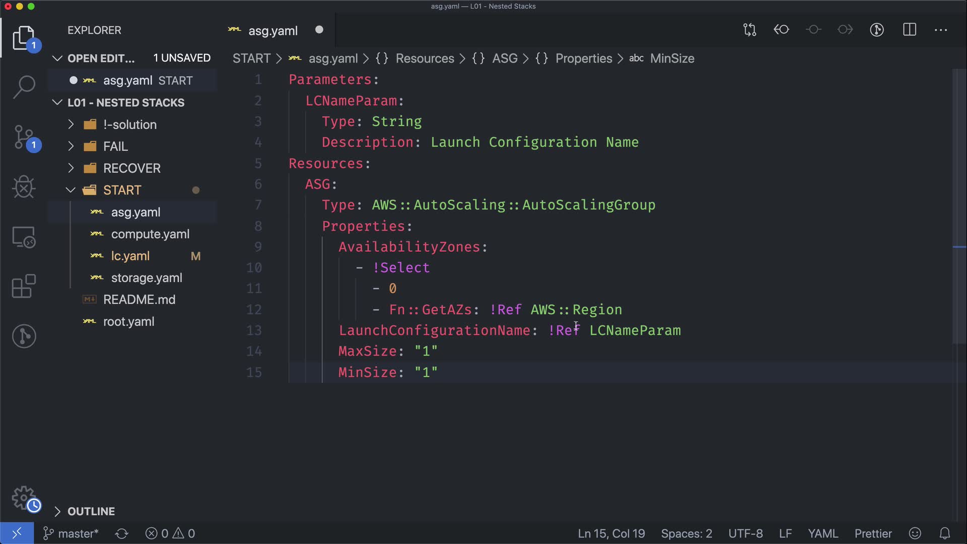Click the notifications bell in status bar
Screen dimensions: 967x544
(945, 533)
